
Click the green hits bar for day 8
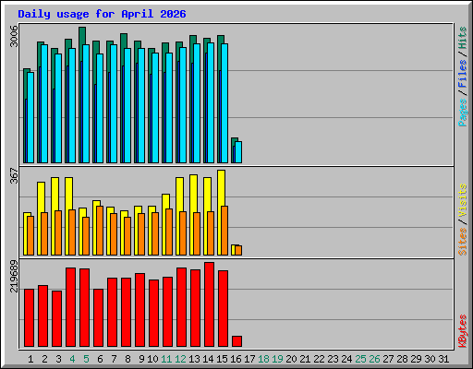tap(124, 41)
